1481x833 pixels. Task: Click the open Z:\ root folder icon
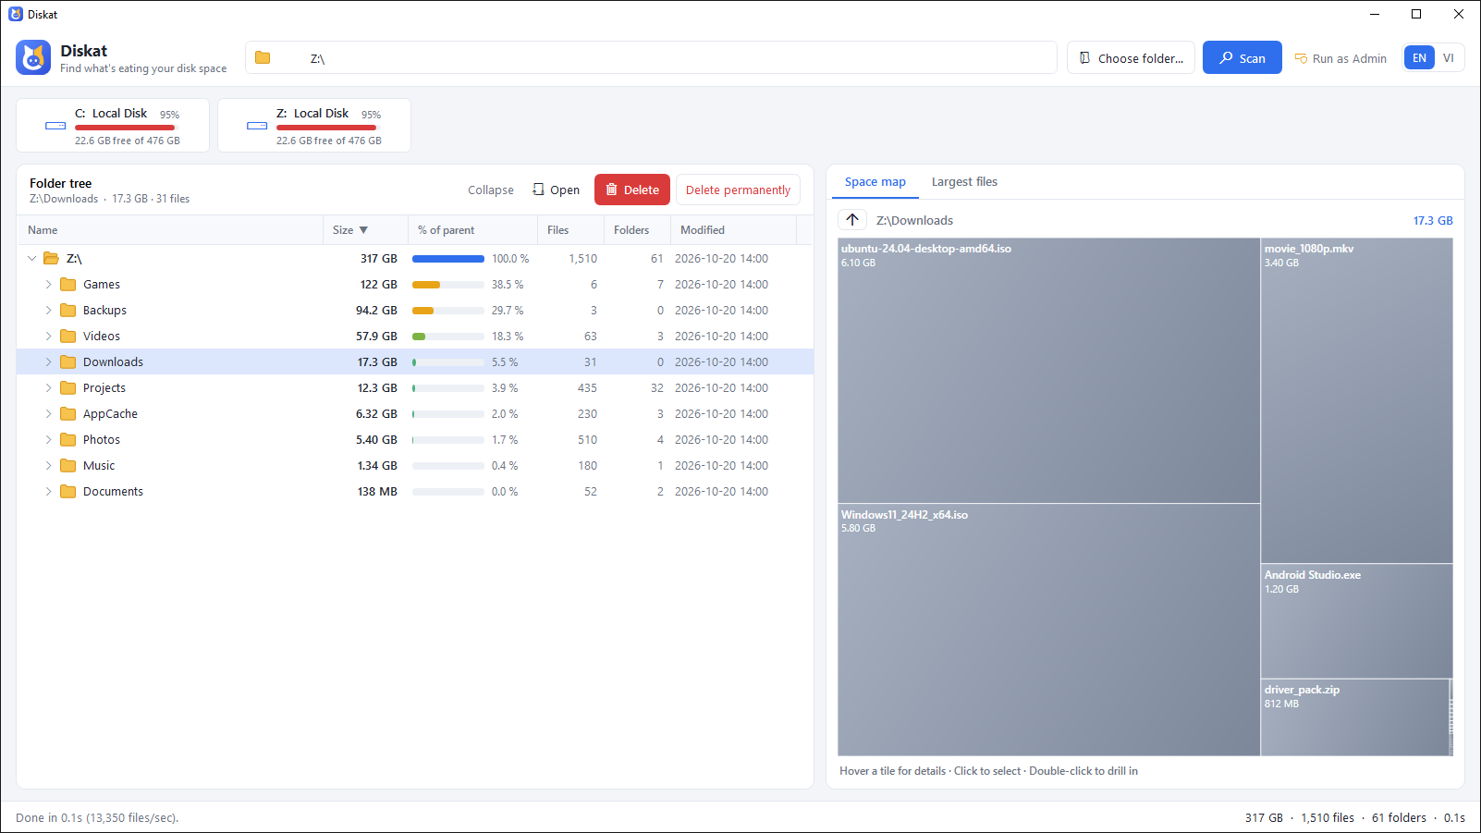click(52, 258)
